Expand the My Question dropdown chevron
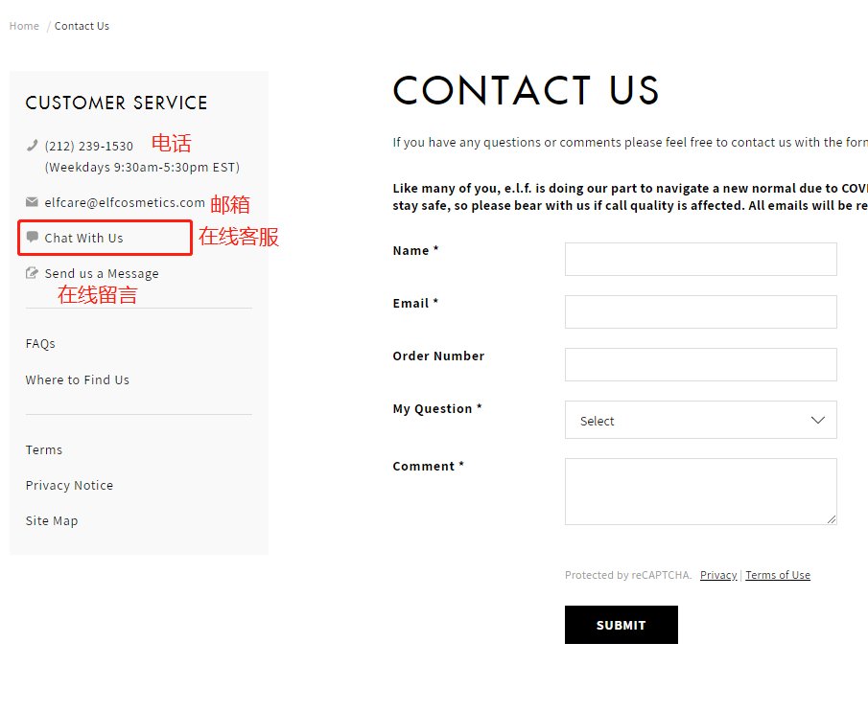868x712 pixels. tap(817, 421)
